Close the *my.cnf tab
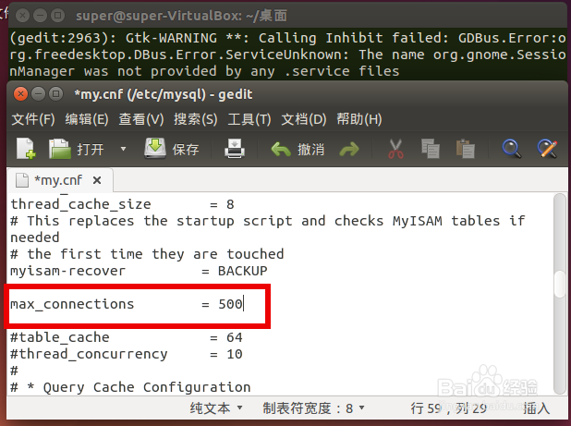This screenshot has height=426, width=571. click(x=97, y=180)
